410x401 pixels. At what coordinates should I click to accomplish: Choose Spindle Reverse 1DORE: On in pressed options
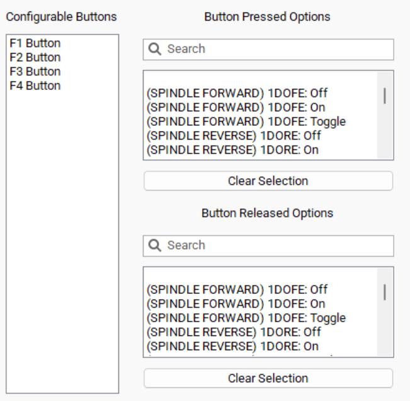point(232,150)
